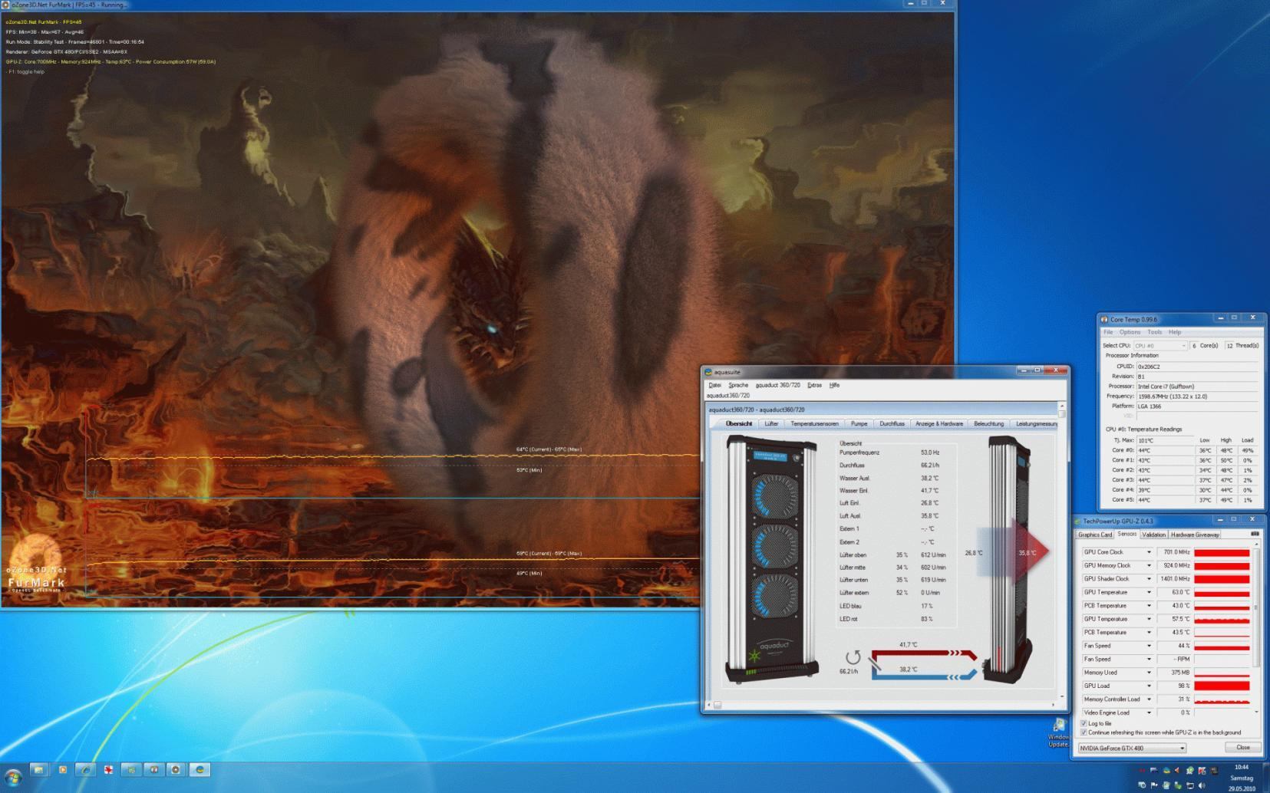Image resolution: width=1270 pixels, height=793 pixels.
Task: Click the CPUID field 0x206C2
Action: click(1197, 367)
